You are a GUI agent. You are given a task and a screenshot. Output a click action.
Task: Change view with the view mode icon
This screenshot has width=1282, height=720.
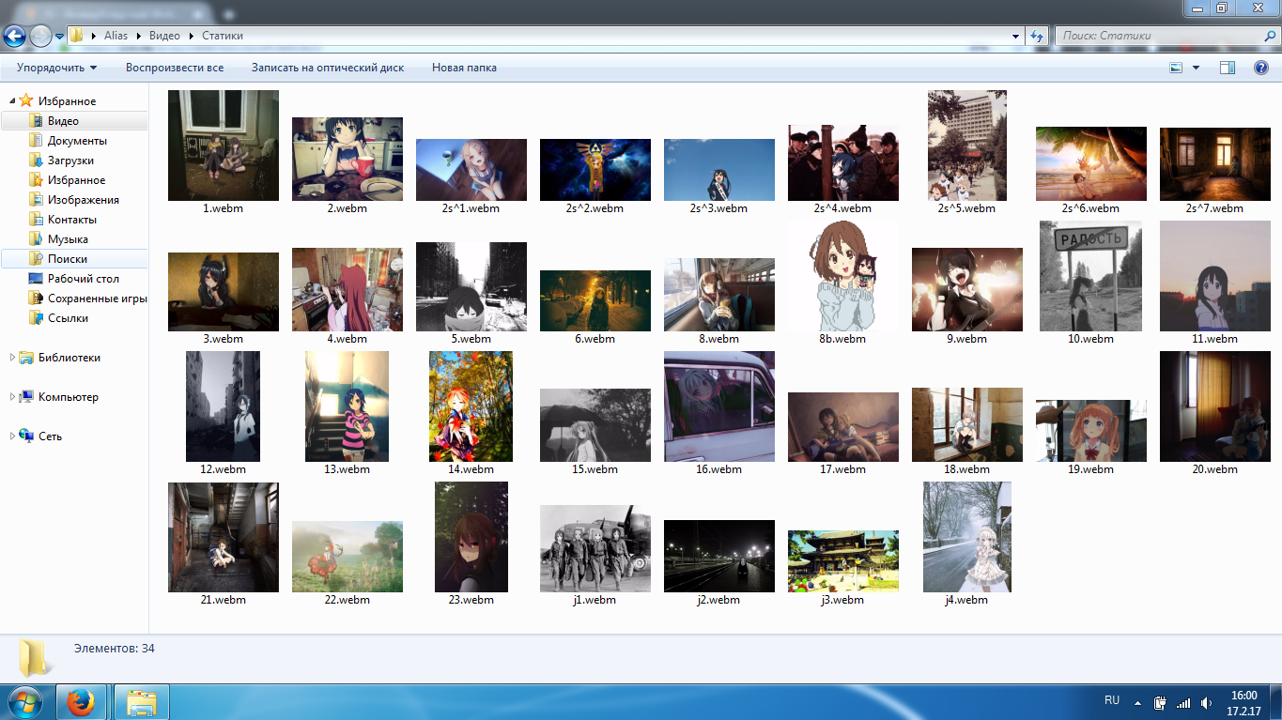click(x=1176, y=68)
